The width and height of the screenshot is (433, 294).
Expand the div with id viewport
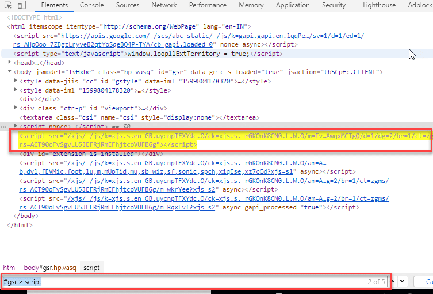click(x=16, y=108)
